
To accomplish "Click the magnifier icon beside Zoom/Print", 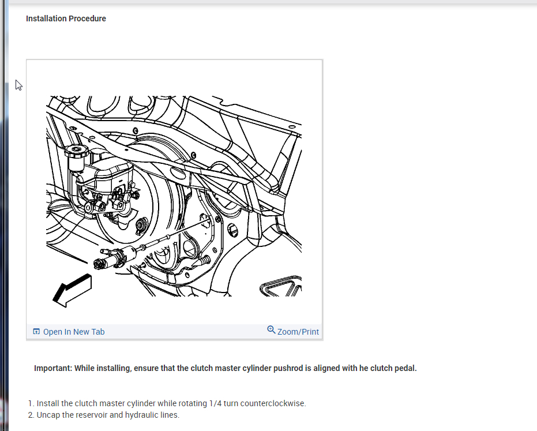I will (271, 329).
